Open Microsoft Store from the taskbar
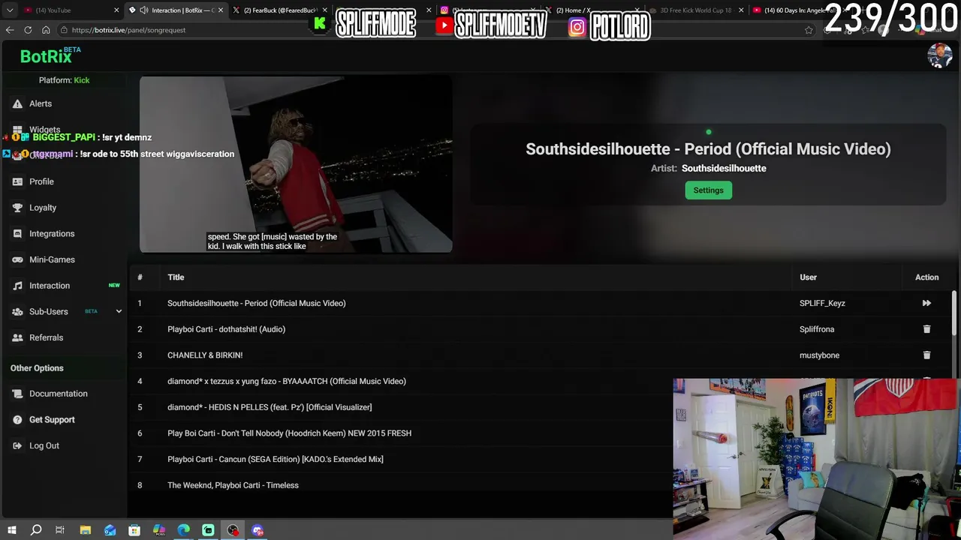 pos(134,530)
